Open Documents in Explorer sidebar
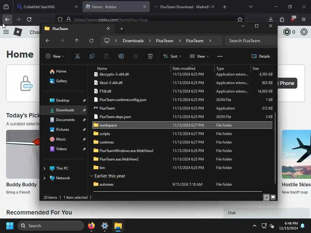 tap(63, 120)
